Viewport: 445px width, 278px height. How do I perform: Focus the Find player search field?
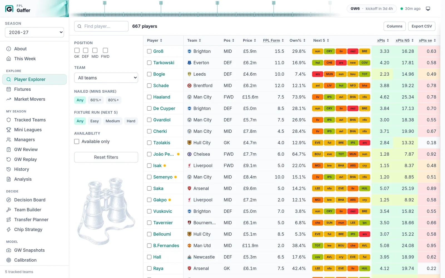tap(101, 26)
